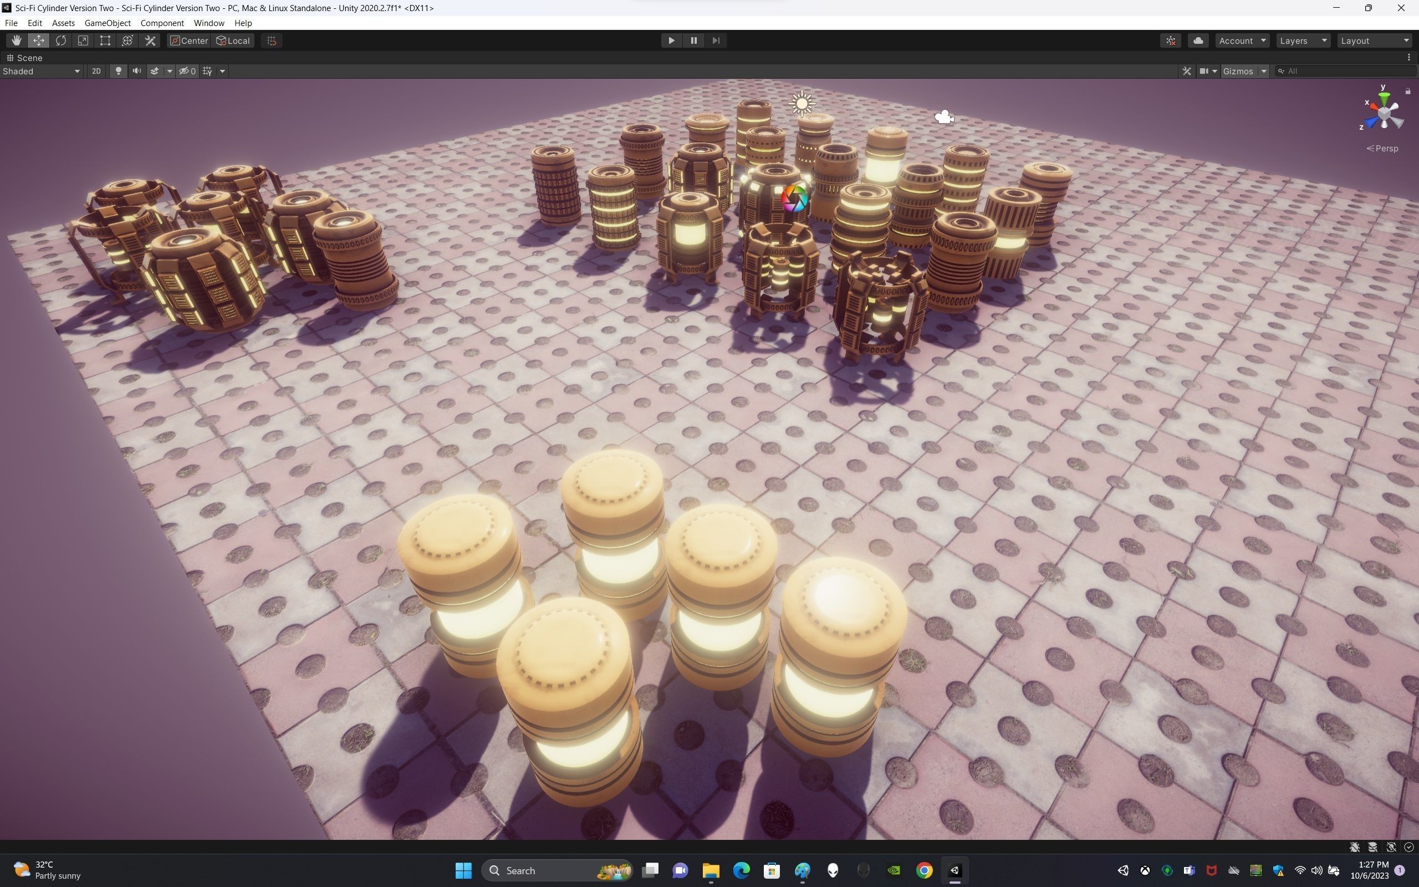Open the Shaded draw mode dropdown

pos(41,71)
